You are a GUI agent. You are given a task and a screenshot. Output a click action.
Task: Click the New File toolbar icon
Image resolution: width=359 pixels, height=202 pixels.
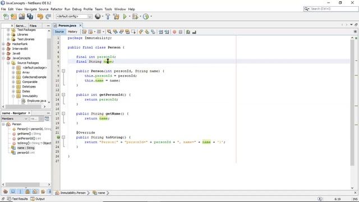coord(6,16)
